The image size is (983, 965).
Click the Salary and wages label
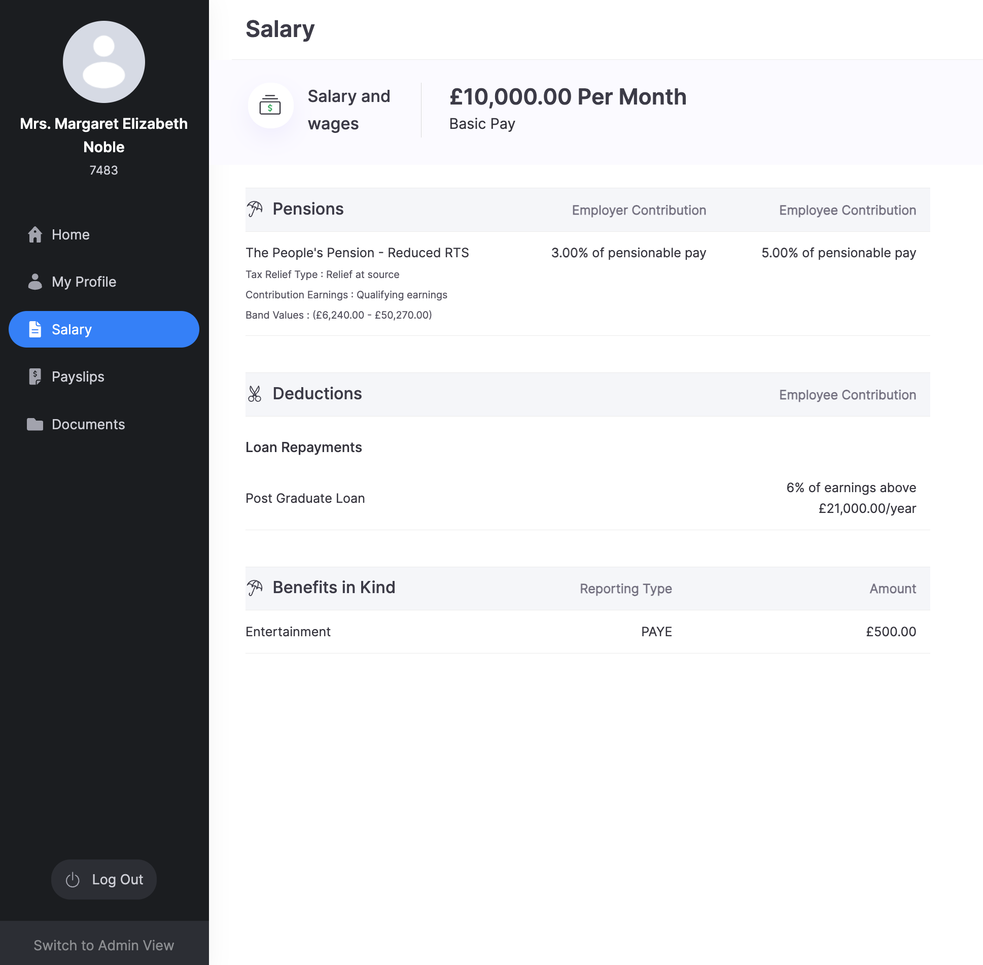click(349, 110)
